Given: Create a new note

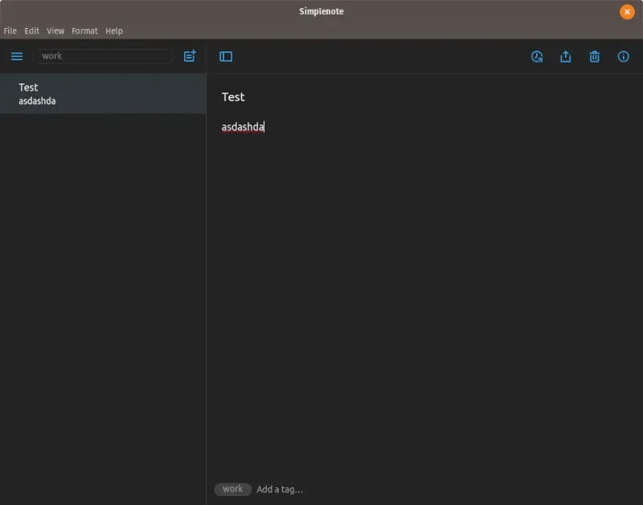Looking at the screenshot, I should point(190,56).
